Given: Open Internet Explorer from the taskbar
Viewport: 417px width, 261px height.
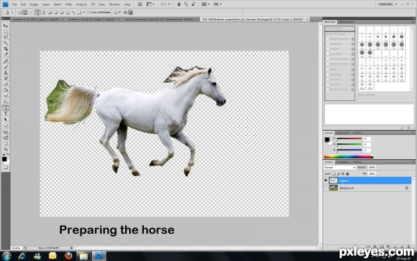Looking at the screenshot, I should 22,256.
